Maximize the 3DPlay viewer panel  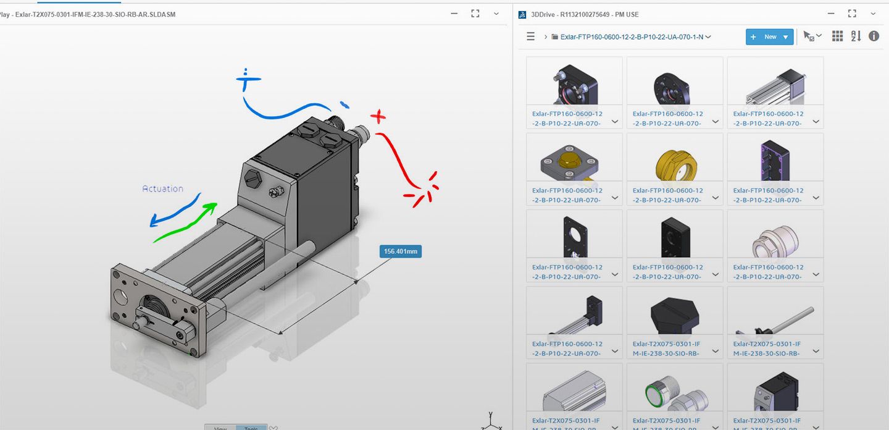point(475,14)
